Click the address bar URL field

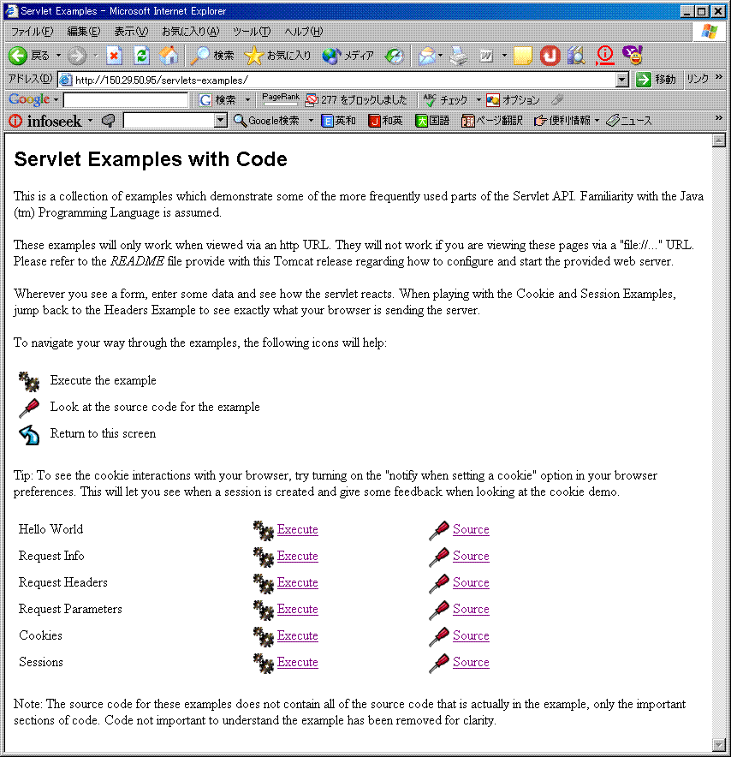coord(343,80)
